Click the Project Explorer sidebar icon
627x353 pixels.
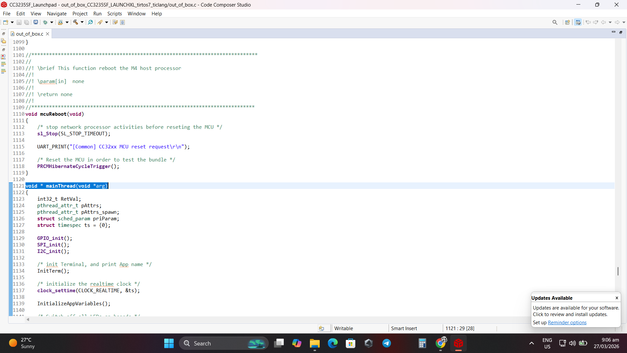pyautogui.click(x=4, y=41)
